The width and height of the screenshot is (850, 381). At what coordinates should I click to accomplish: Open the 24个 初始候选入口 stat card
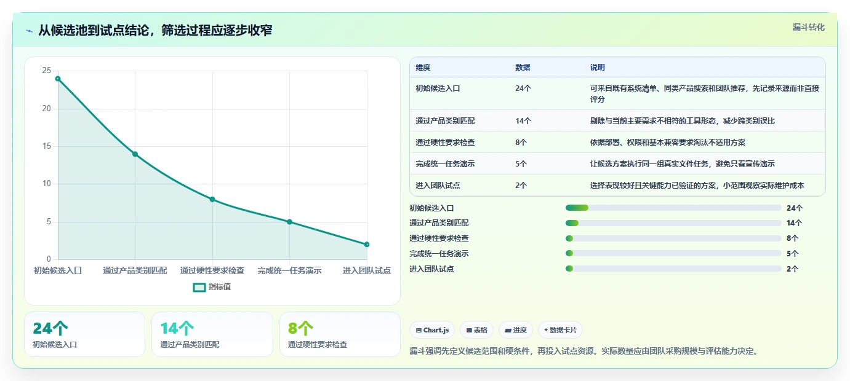click(x=84, y=334)
